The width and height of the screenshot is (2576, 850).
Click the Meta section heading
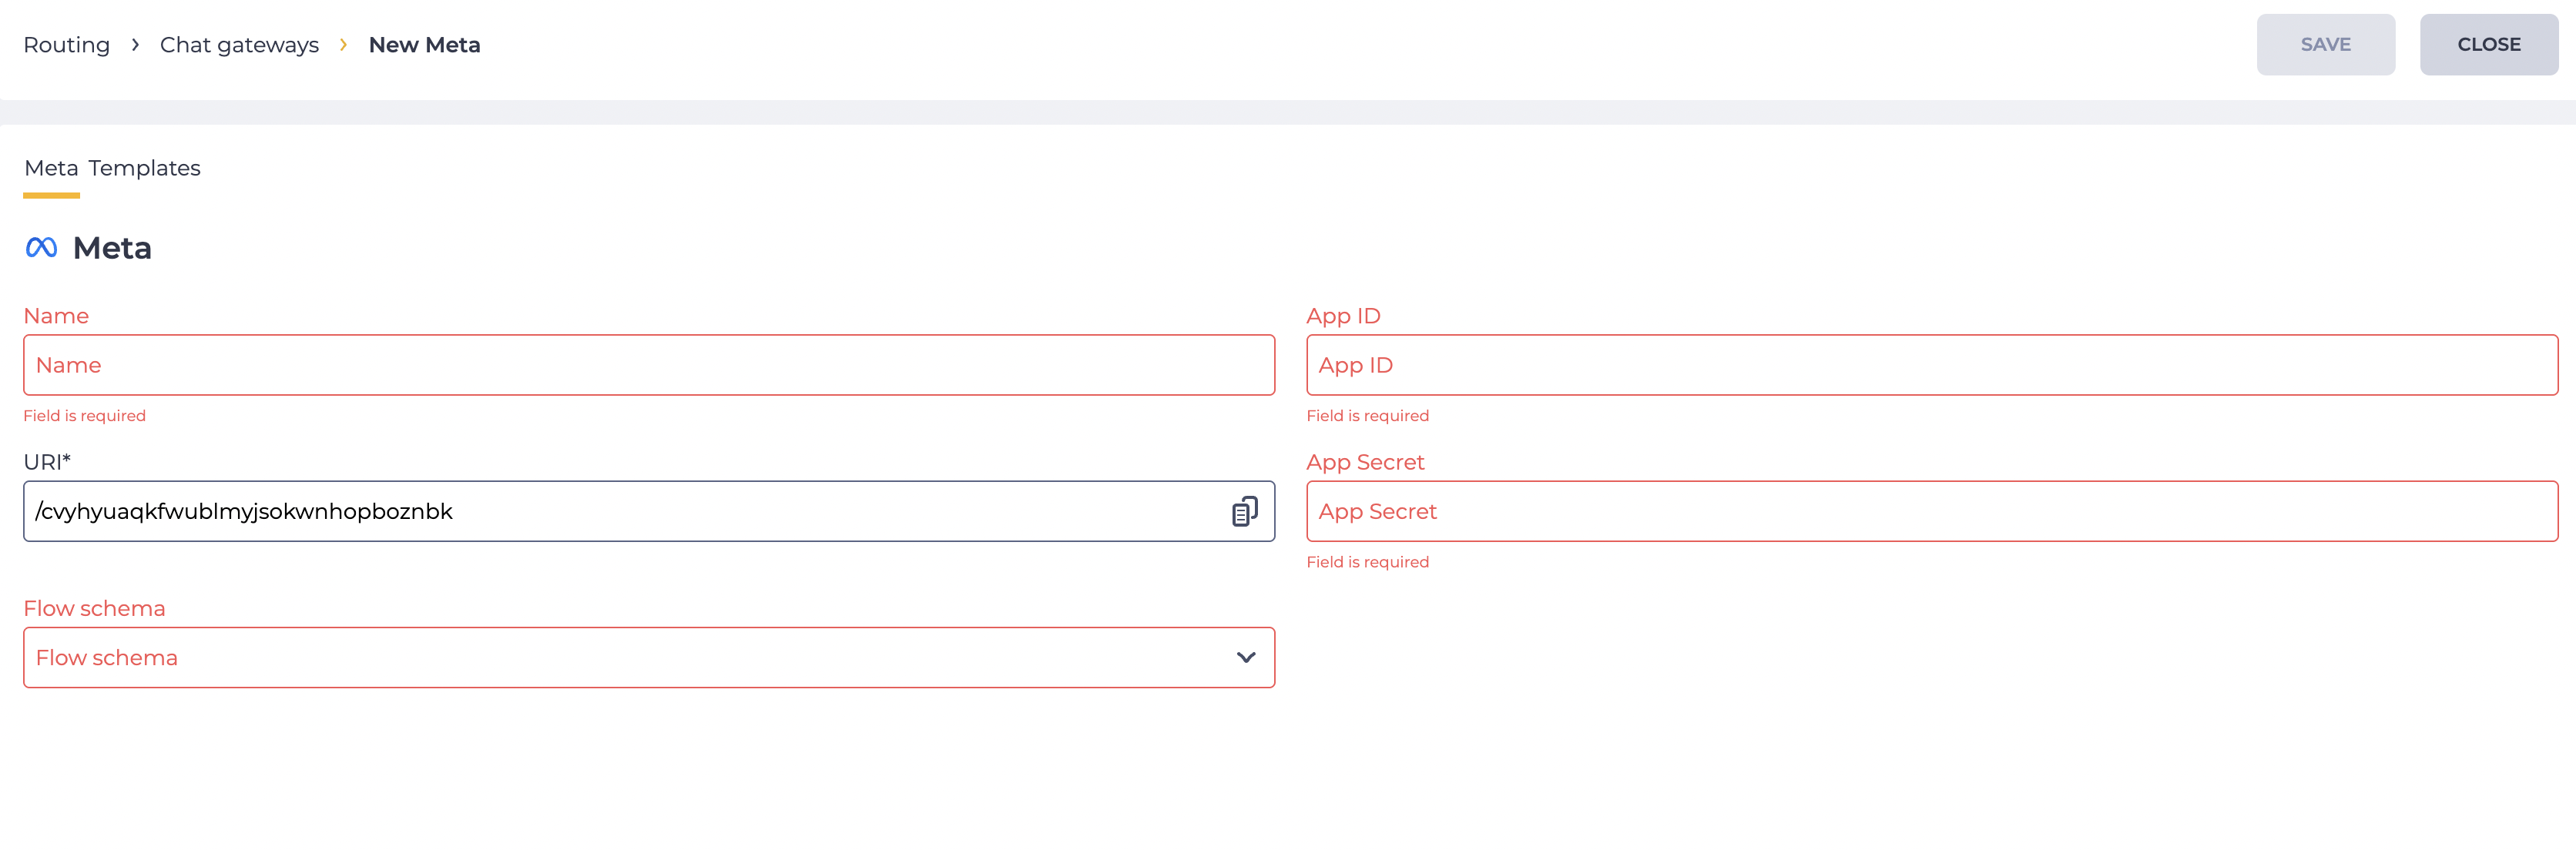point(112,247)
